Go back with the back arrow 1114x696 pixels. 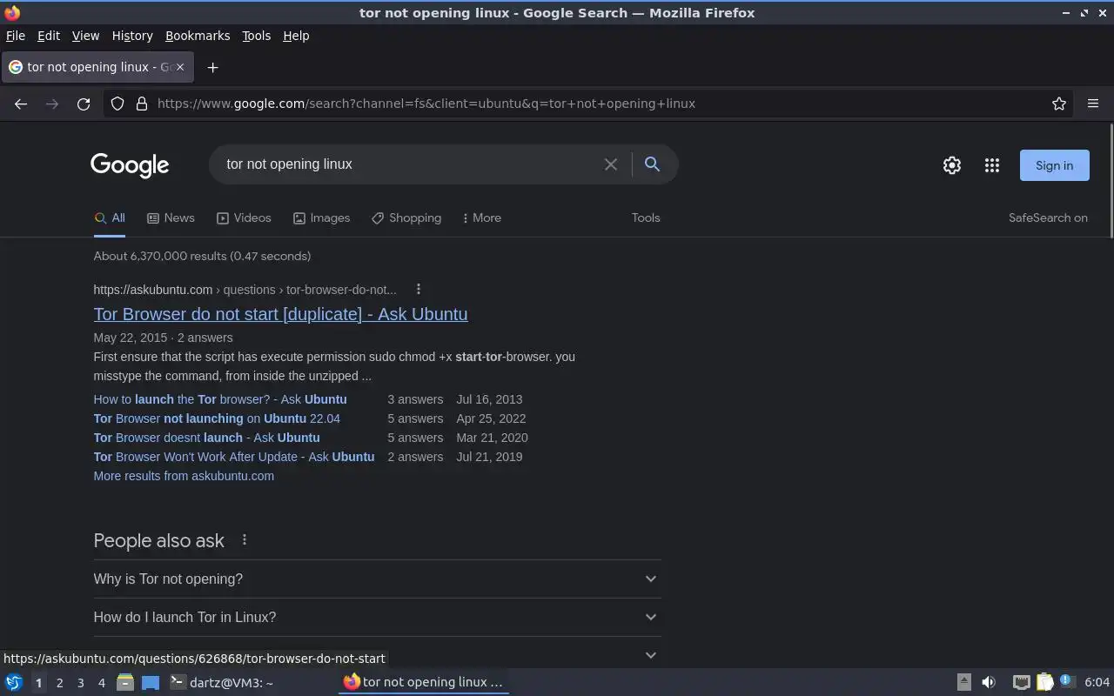point(21,104)
